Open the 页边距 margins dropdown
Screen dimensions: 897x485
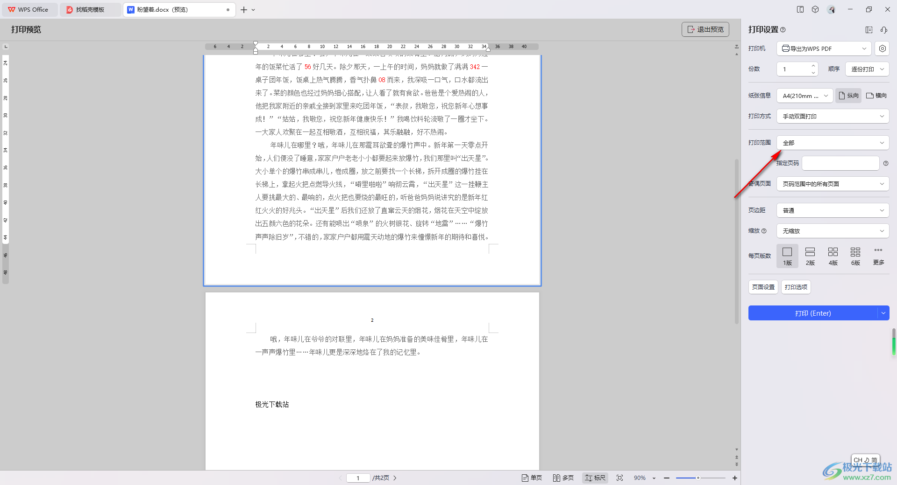833,210
